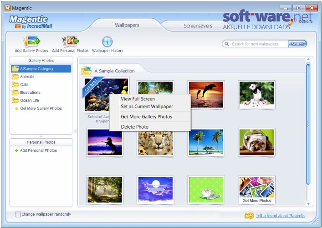Click the Animals folder icon
The height and width of the screenshot is (228, 322).
[15, 77]
